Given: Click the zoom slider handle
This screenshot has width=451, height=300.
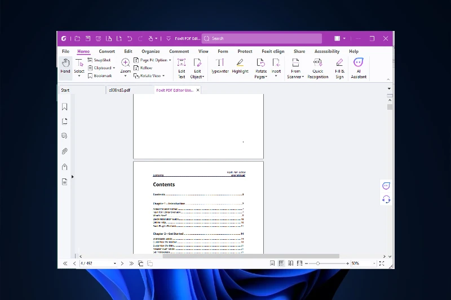Looking at the screenshot, I should tap(318, 263).
